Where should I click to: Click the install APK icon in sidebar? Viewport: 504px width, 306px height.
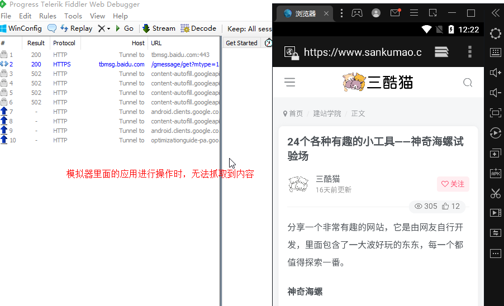pos(495,173)
